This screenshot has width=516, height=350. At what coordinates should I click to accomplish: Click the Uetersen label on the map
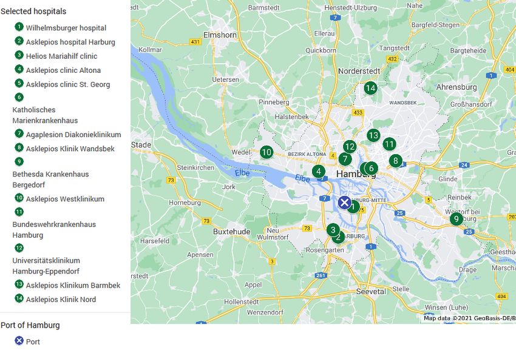[x=225, y=79]
